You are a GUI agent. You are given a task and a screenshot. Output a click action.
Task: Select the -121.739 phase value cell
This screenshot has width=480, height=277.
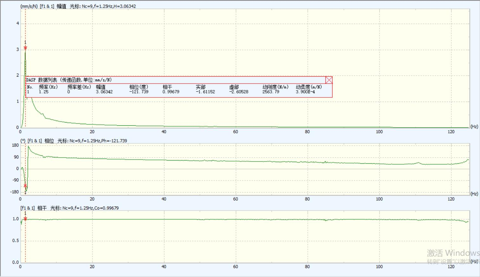pyautogui.click(x=139, y=92)
